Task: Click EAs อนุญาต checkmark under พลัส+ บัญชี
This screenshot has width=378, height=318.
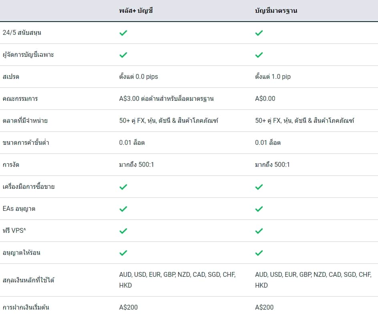Action: (x=123, y=209)
